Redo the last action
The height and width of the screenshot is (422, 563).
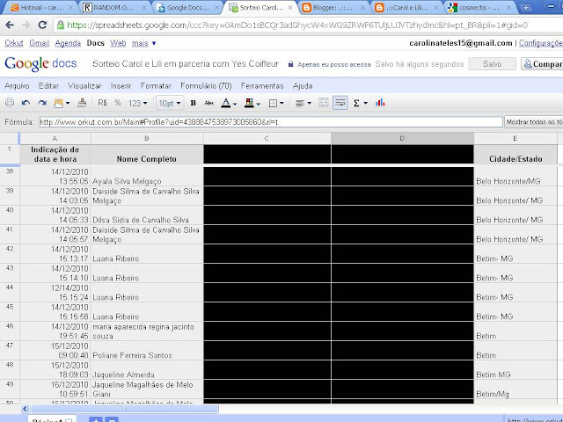tap(42, 103)
